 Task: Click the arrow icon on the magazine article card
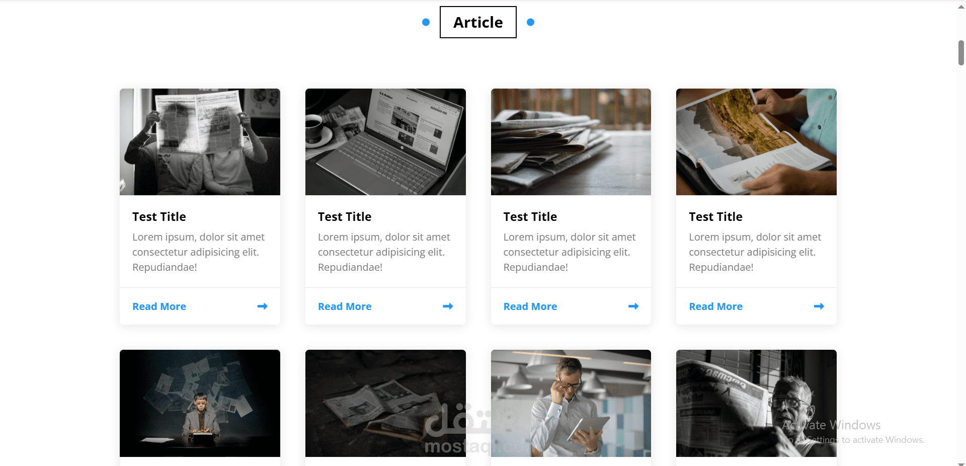coord(819,306)
